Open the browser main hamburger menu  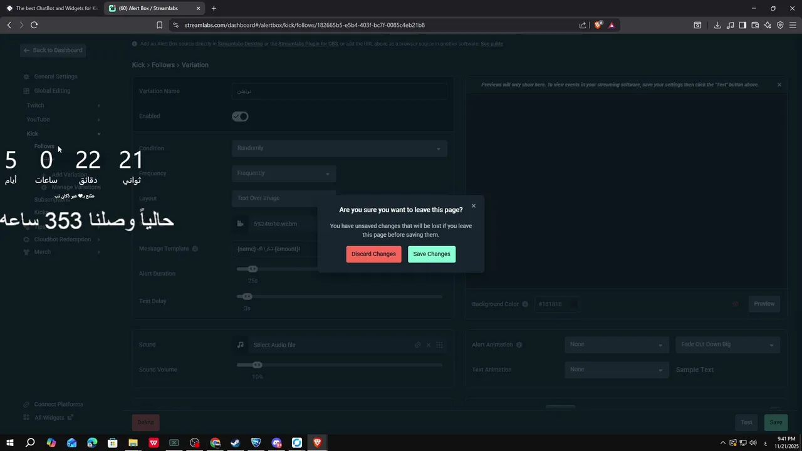[x=793, y=25]
